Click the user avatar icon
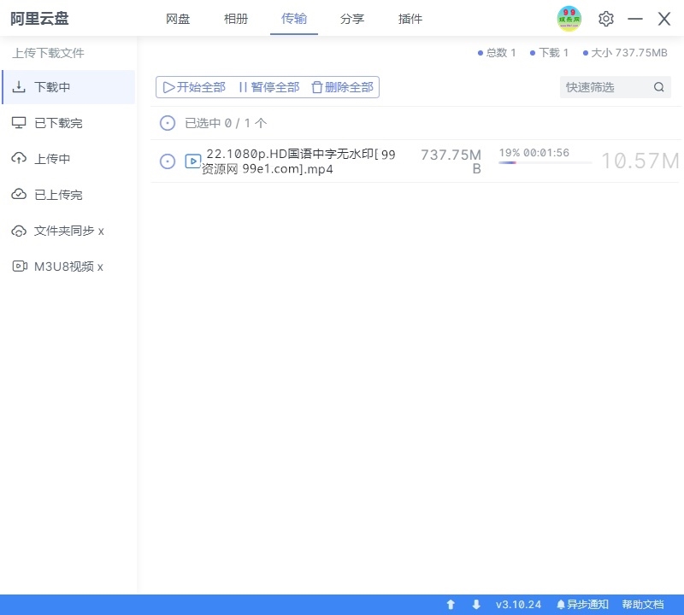Image resolution: width=684 pixels, height=615 pixels. [x=569, y=18]
